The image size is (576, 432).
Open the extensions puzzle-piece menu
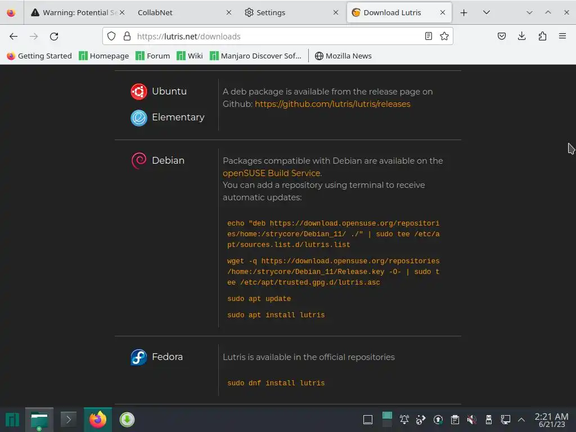coord(542,36)
